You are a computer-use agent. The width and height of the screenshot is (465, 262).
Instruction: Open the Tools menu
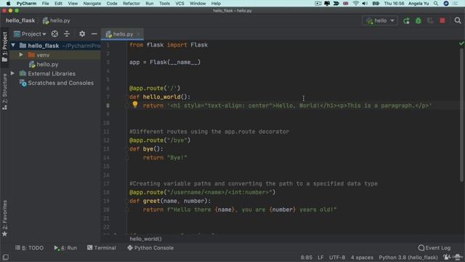[164, 4]
